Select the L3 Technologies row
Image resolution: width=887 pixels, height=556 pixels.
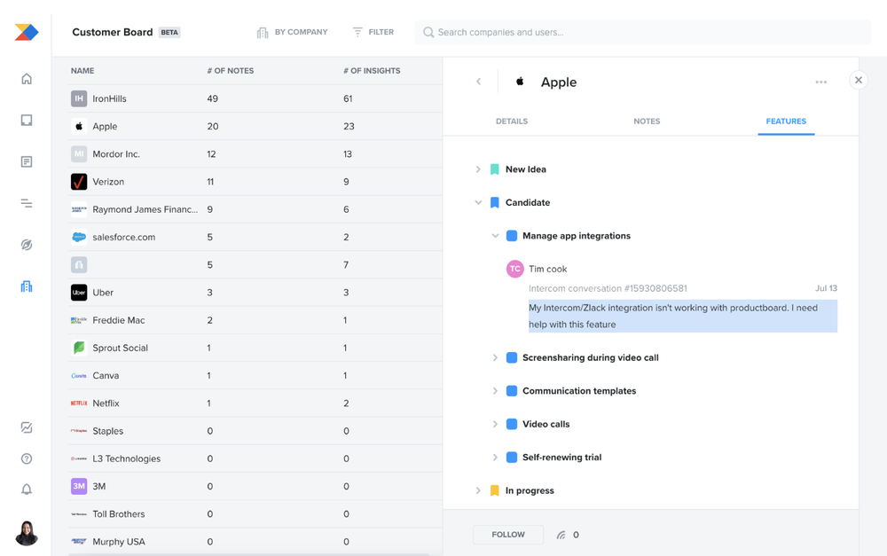coord(255,458)
